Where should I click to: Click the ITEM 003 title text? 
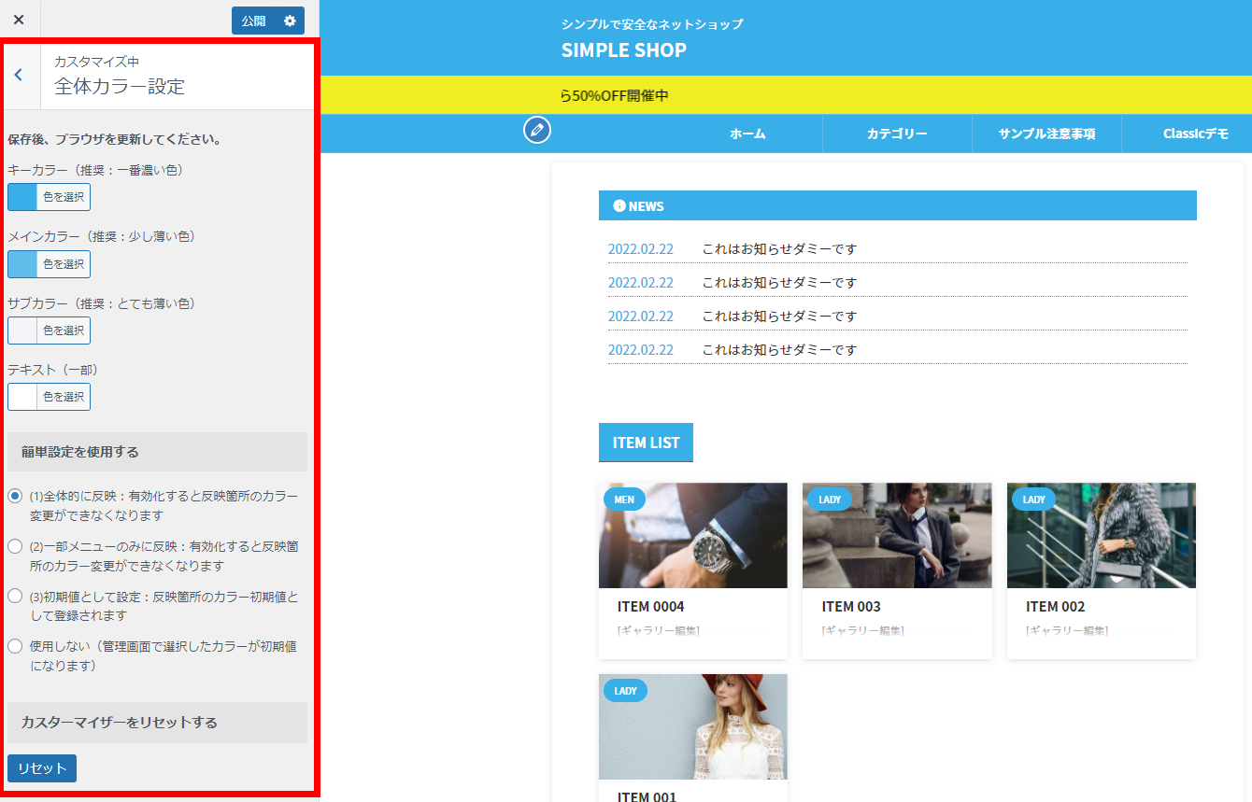(x=851, y=607)
